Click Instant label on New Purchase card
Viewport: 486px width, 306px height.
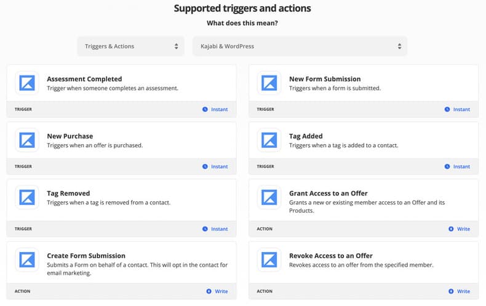pos(220,167)
